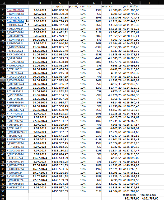The width and height of the screenshot is (164, 200).
Task: Select the -₺506,50 olası kar cell
Action: [112, 14]
